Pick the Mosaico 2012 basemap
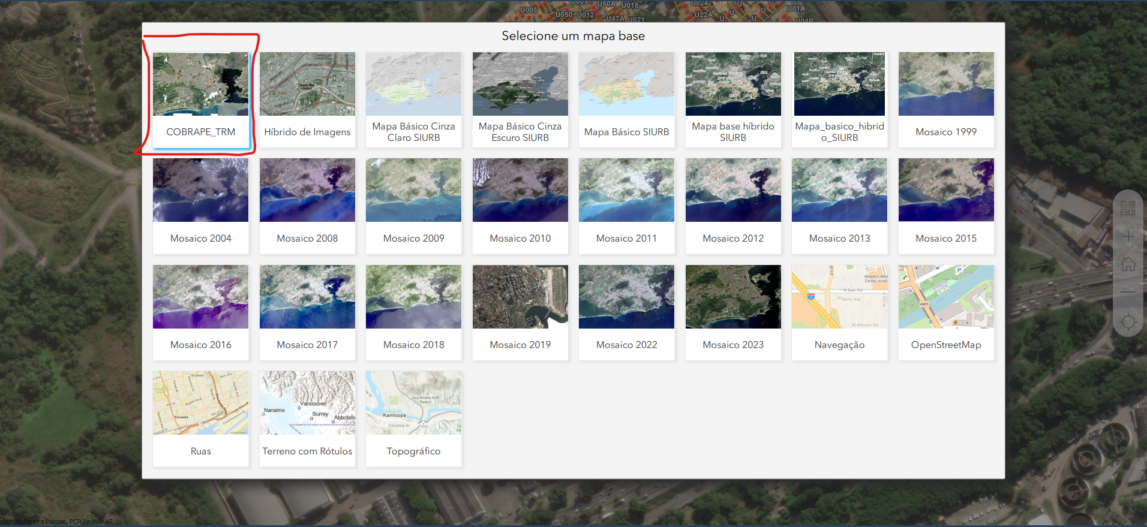The image size is (1147, 527). pyautogui.click(x=733, y=206)
